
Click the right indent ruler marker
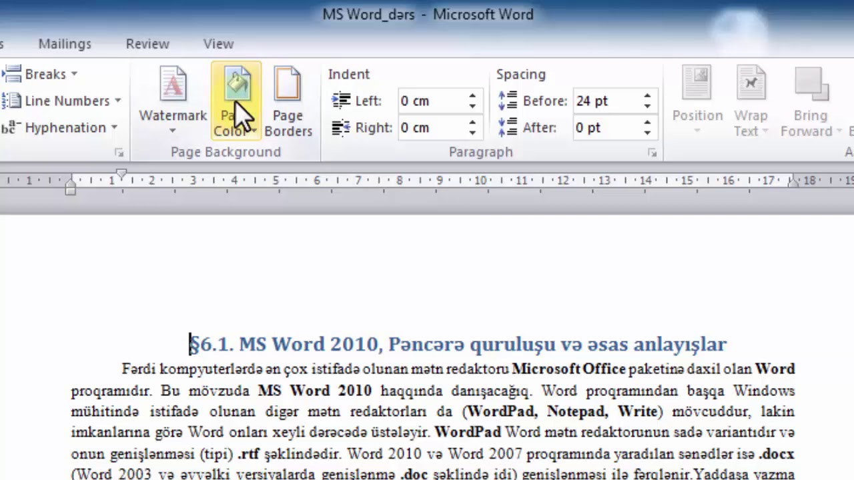(x=793, y=183)
